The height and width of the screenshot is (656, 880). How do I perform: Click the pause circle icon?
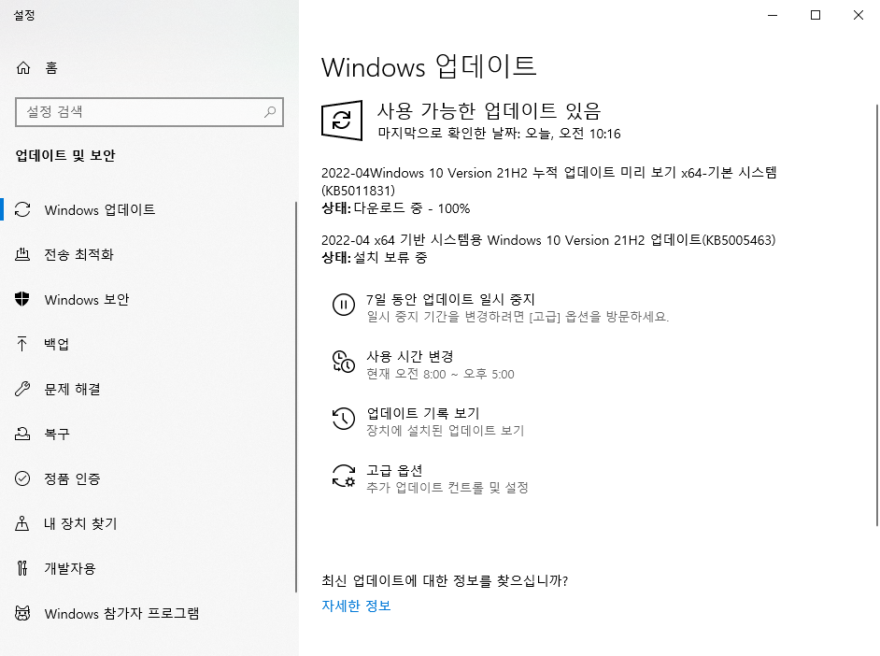pos(344,305)
